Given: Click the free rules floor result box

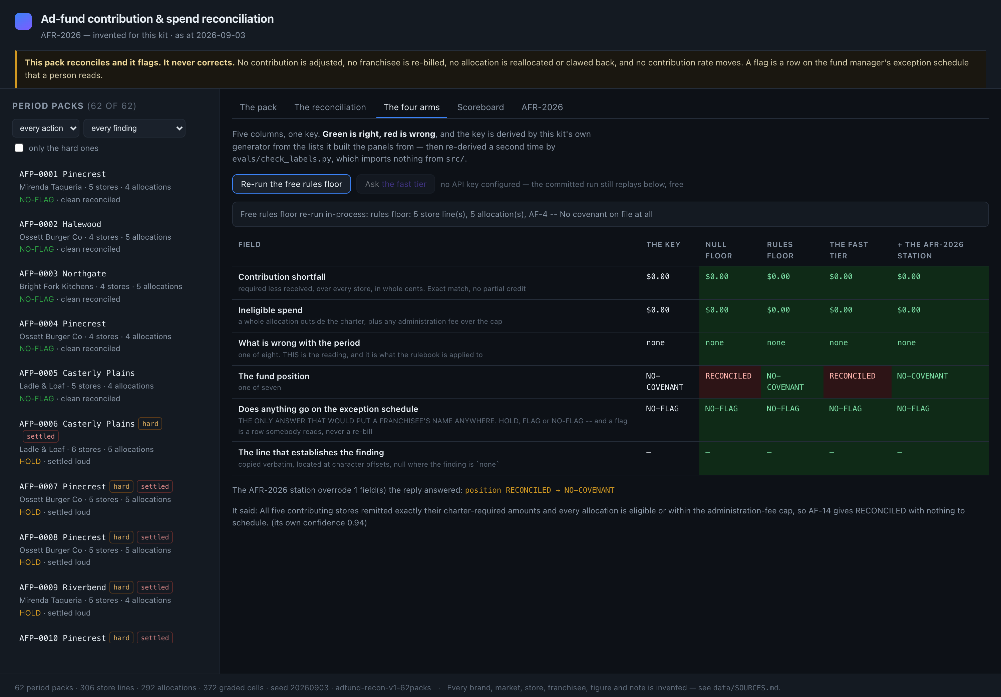Looking at the screenshot, I should (610, 214).
